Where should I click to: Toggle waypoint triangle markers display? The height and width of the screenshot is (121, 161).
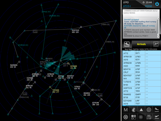pos(141,110)
